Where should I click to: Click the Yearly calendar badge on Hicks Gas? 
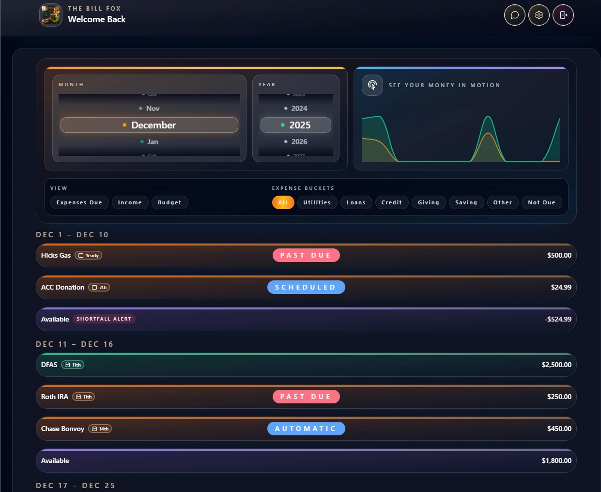(x=88, y=255)
